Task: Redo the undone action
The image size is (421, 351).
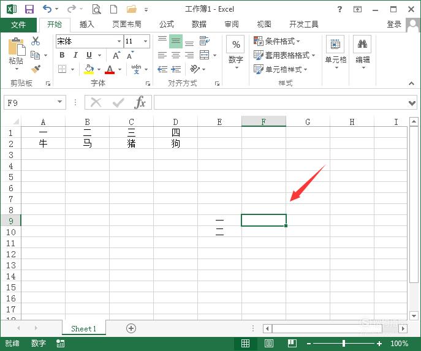Action: 72,9
